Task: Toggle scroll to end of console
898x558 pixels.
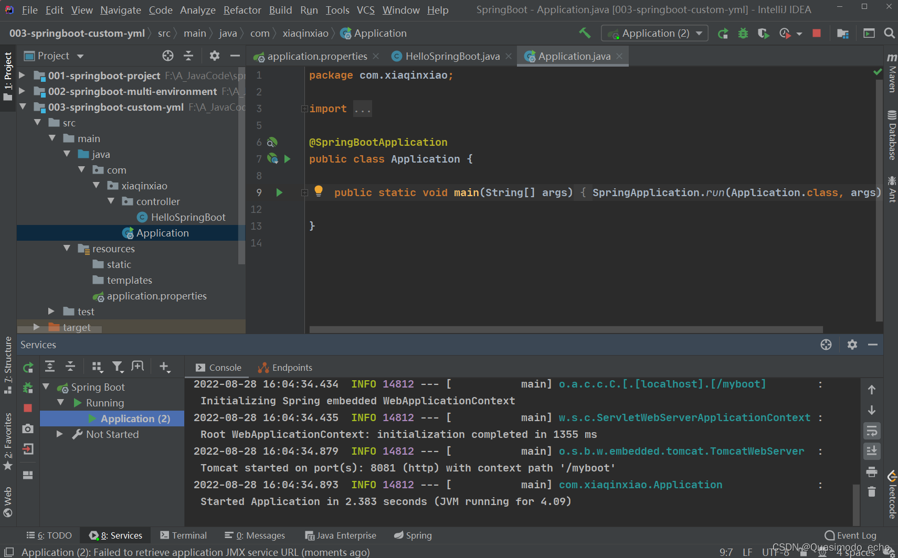Action: click(872, 451)
